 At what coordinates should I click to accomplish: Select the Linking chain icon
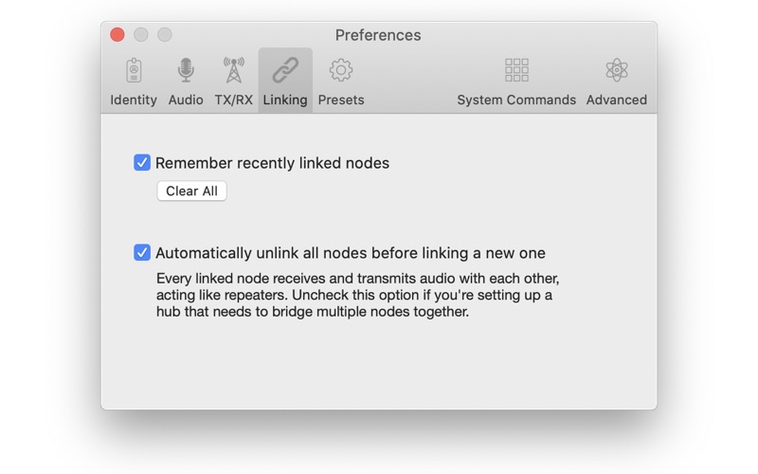coord(285,70)
